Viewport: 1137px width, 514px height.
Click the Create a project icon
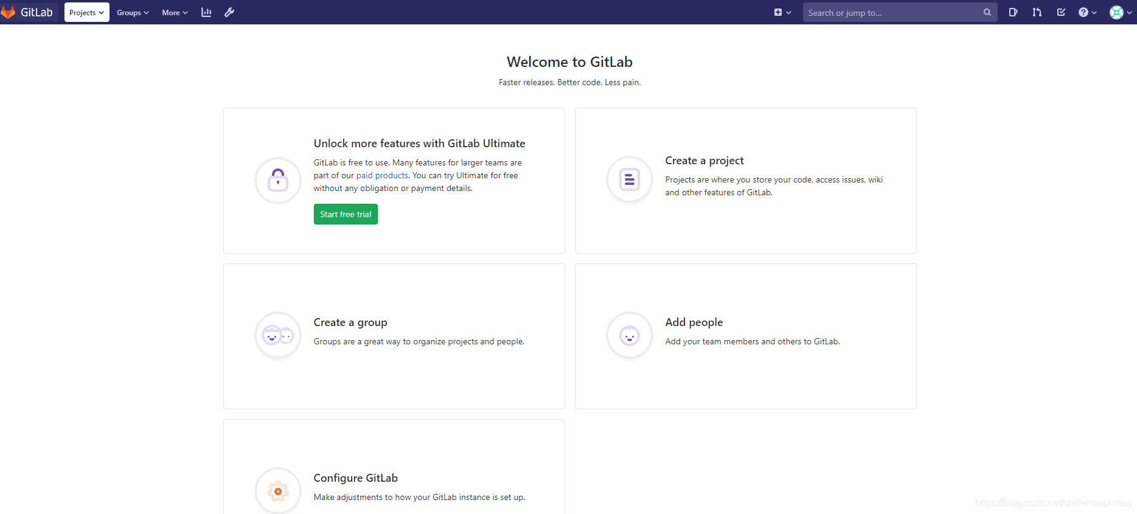coord(630,181)
